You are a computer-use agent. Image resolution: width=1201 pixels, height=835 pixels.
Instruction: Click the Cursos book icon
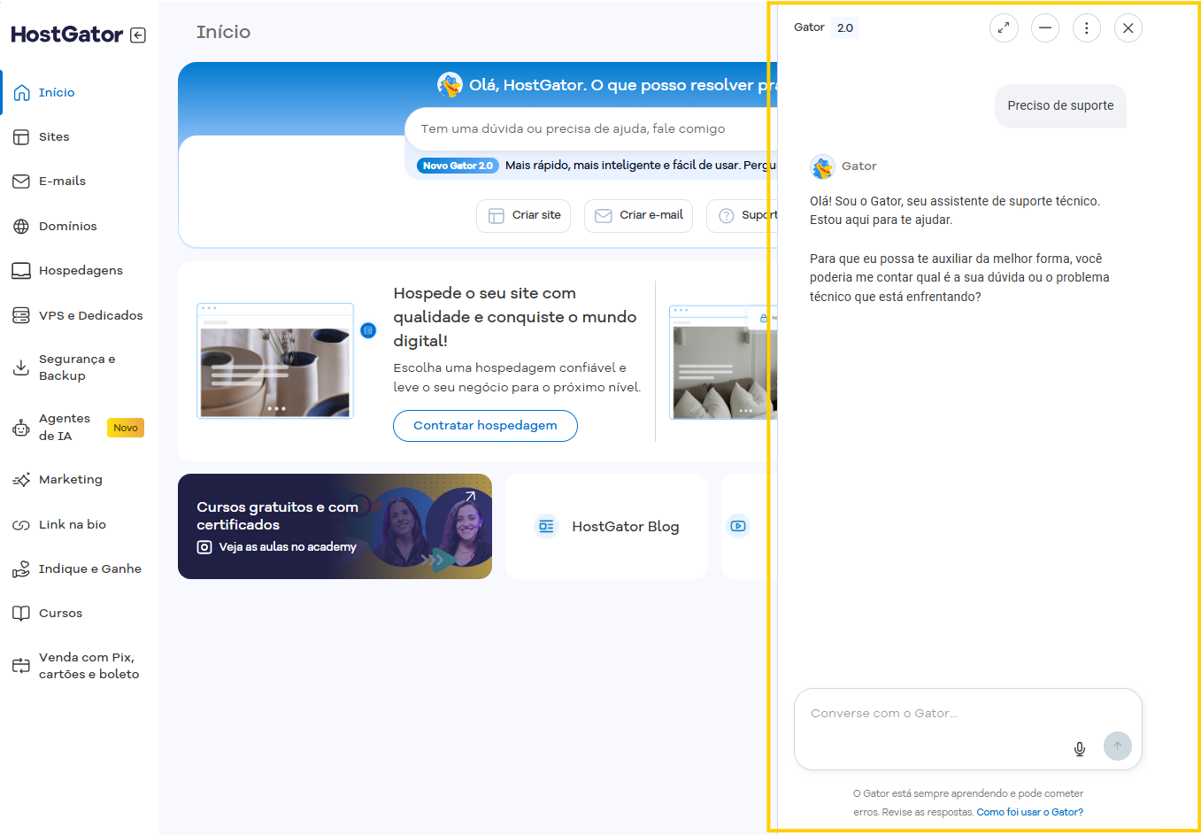21,613
